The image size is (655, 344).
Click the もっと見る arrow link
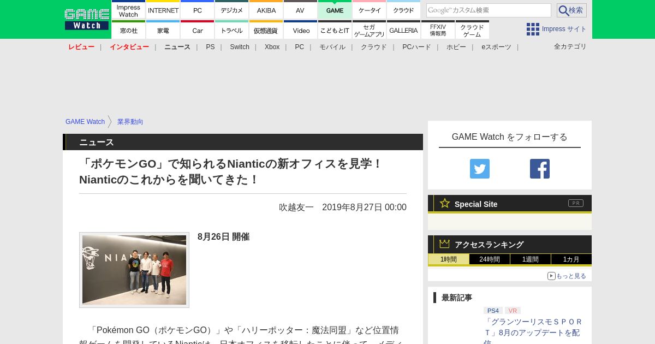[567, 276]
